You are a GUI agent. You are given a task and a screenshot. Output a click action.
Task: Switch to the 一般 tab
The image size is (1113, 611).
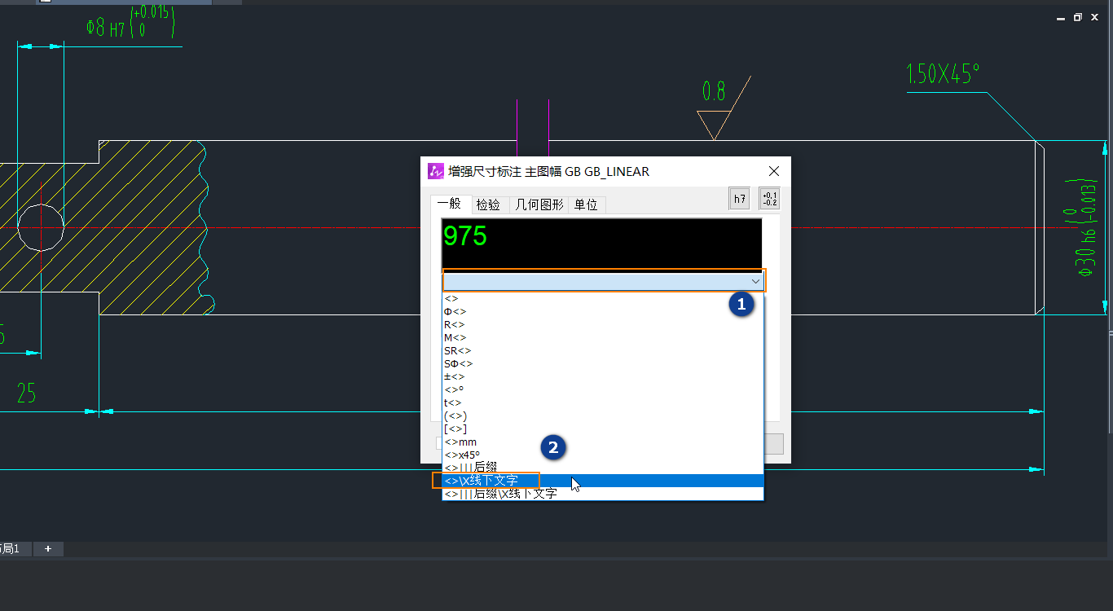pyautogui.click(x=449, y=204)
